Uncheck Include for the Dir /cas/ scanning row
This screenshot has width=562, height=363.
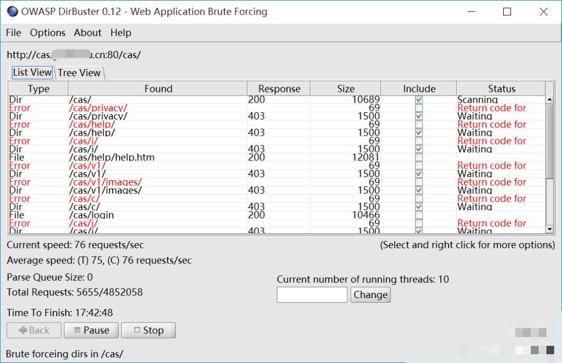[x=418, y=99]
